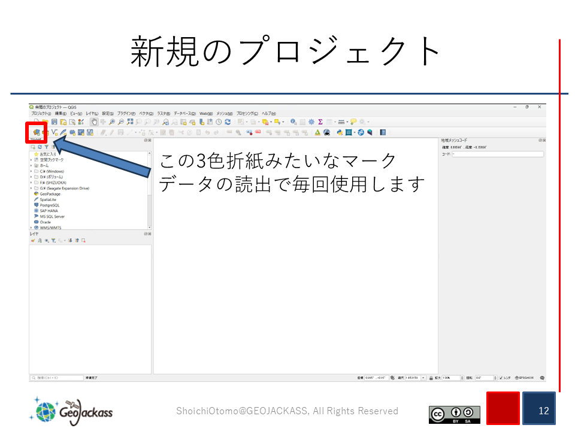
Task: Open the プラグイン menu
Action: click(x=126, y=113)
